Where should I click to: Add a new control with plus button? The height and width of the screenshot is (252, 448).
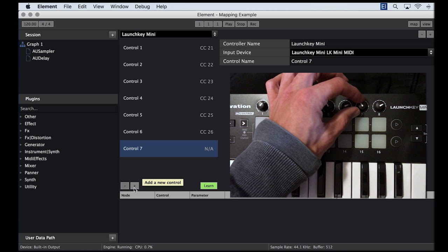click(x=134, y=186)
